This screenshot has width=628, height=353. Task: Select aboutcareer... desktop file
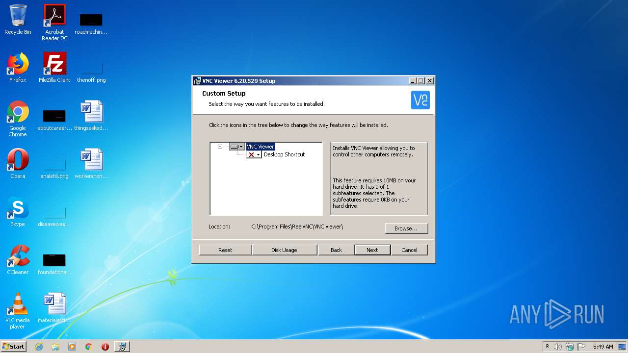[54, 120]
